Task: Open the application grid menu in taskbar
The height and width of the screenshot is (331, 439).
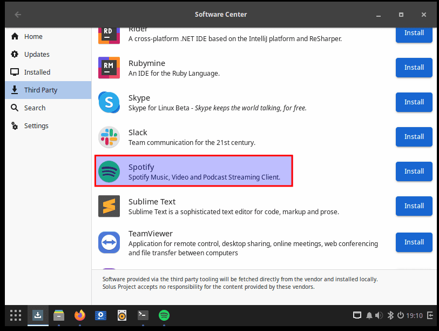Action: coord(16,315)
